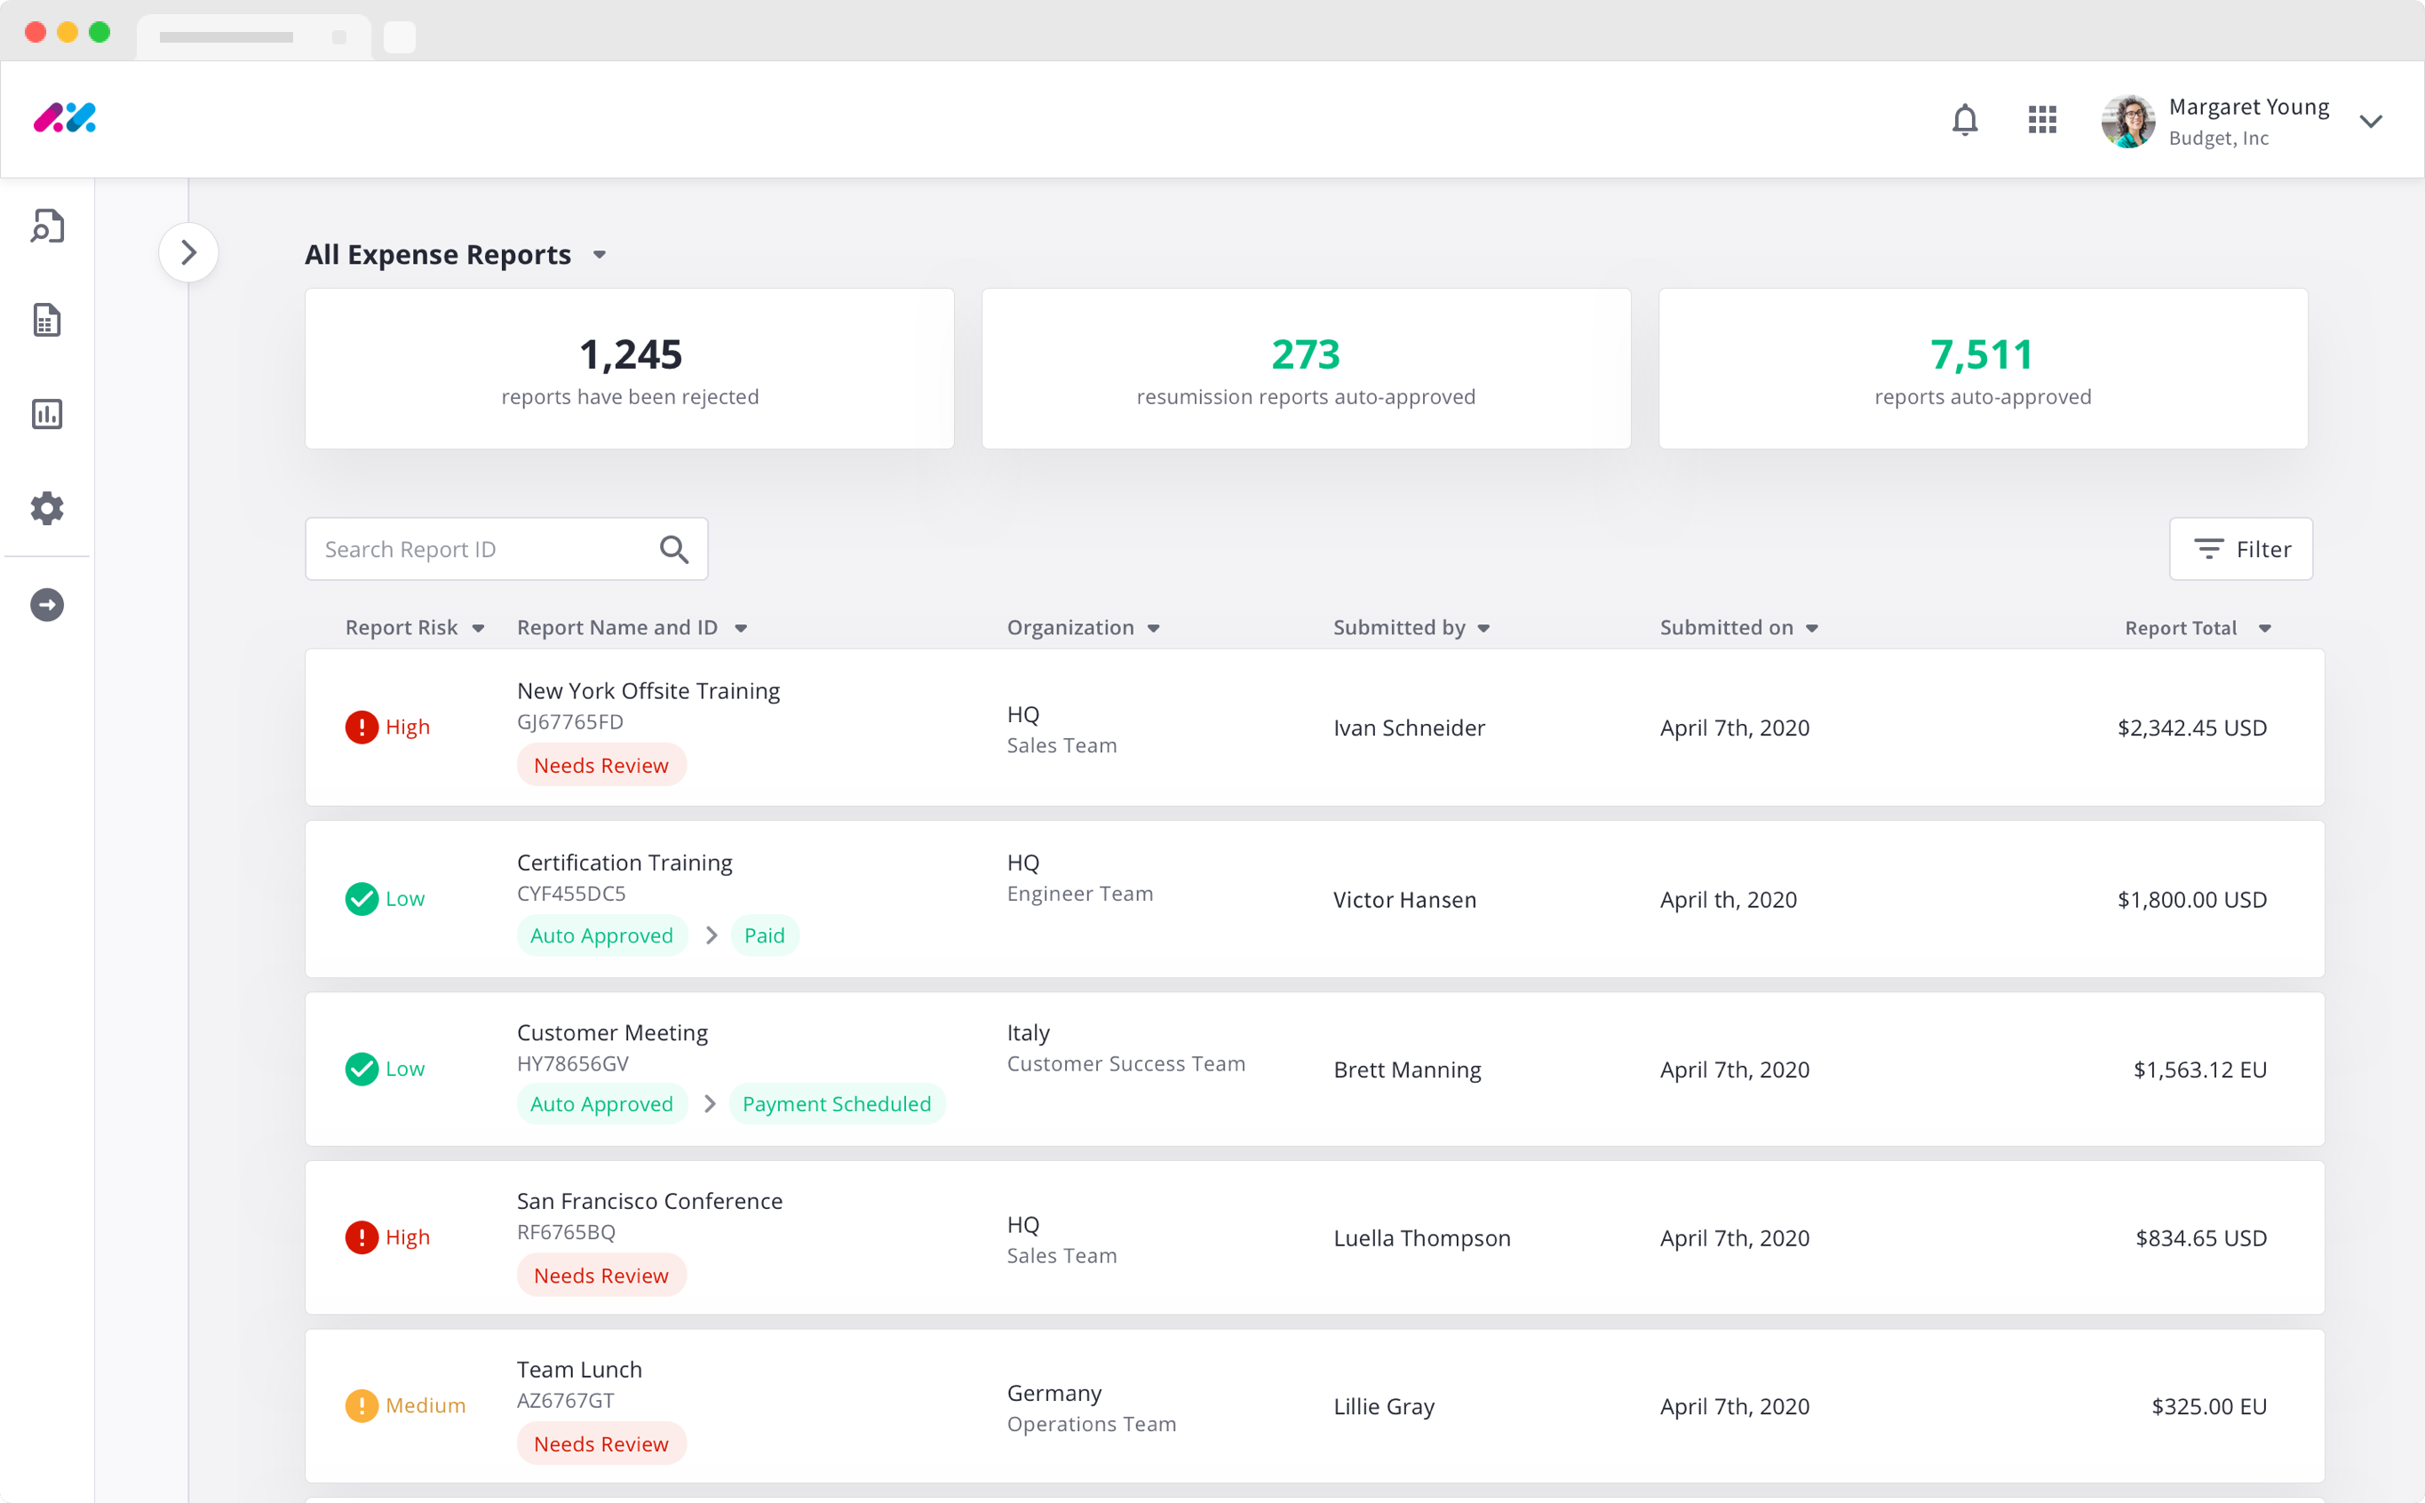Sort by Submitted on column
The image size is (2425, 1503).
click(x=1738, y=627)
